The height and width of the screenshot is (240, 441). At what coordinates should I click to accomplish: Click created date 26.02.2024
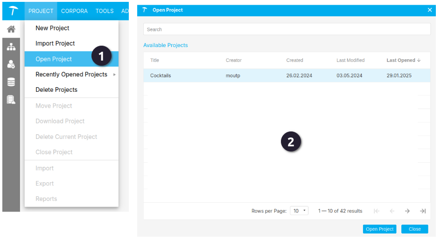tap(299, 75)
